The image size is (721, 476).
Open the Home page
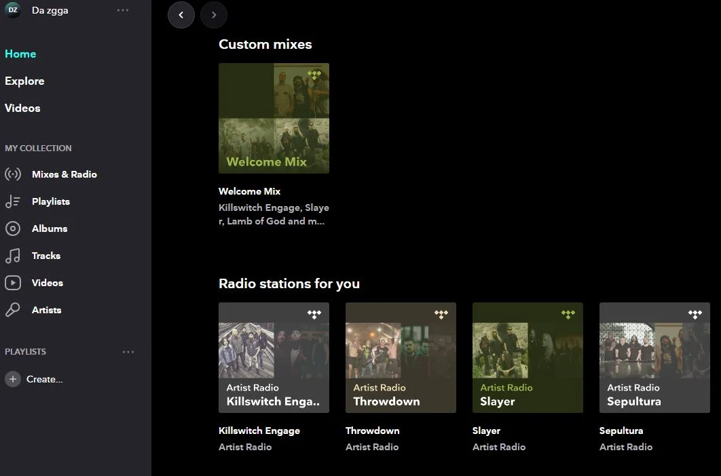click(x=20, y=54)
